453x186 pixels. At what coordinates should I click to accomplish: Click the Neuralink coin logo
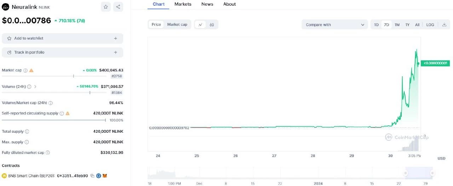tap(6, 7)
